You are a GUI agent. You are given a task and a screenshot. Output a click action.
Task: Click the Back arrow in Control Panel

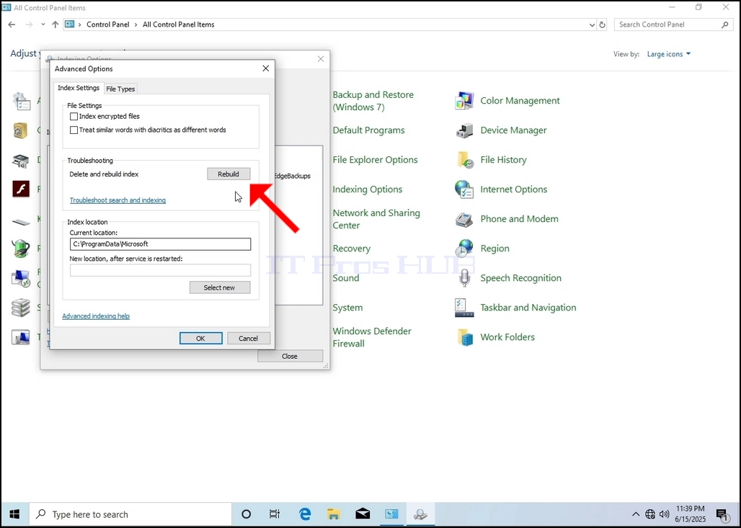coord(12,24)
